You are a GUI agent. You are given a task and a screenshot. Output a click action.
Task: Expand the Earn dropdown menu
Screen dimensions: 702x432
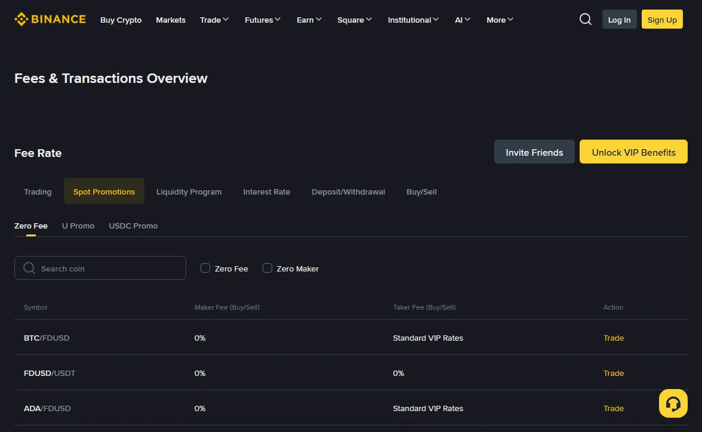pyautogui.click(x=309, y=20)
